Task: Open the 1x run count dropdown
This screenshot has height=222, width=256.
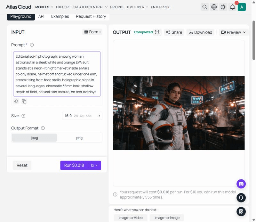Action: pos(94,165)
